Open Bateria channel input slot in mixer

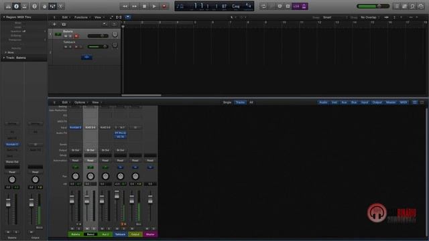(75, 128)
